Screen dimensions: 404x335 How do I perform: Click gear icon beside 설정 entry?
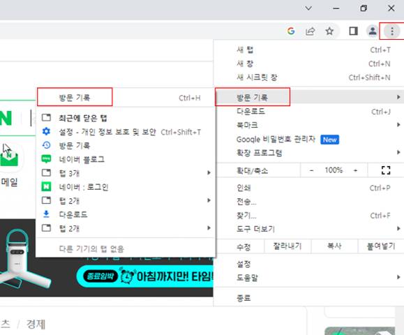(46, 131)
